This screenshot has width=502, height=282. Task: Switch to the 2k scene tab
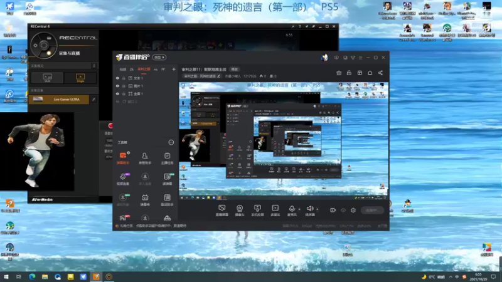point(132,70)
